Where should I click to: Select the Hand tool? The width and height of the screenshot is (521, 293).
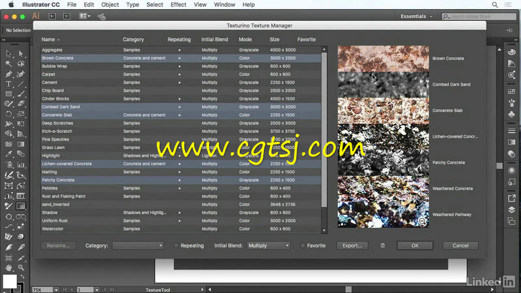coord(8,268)
